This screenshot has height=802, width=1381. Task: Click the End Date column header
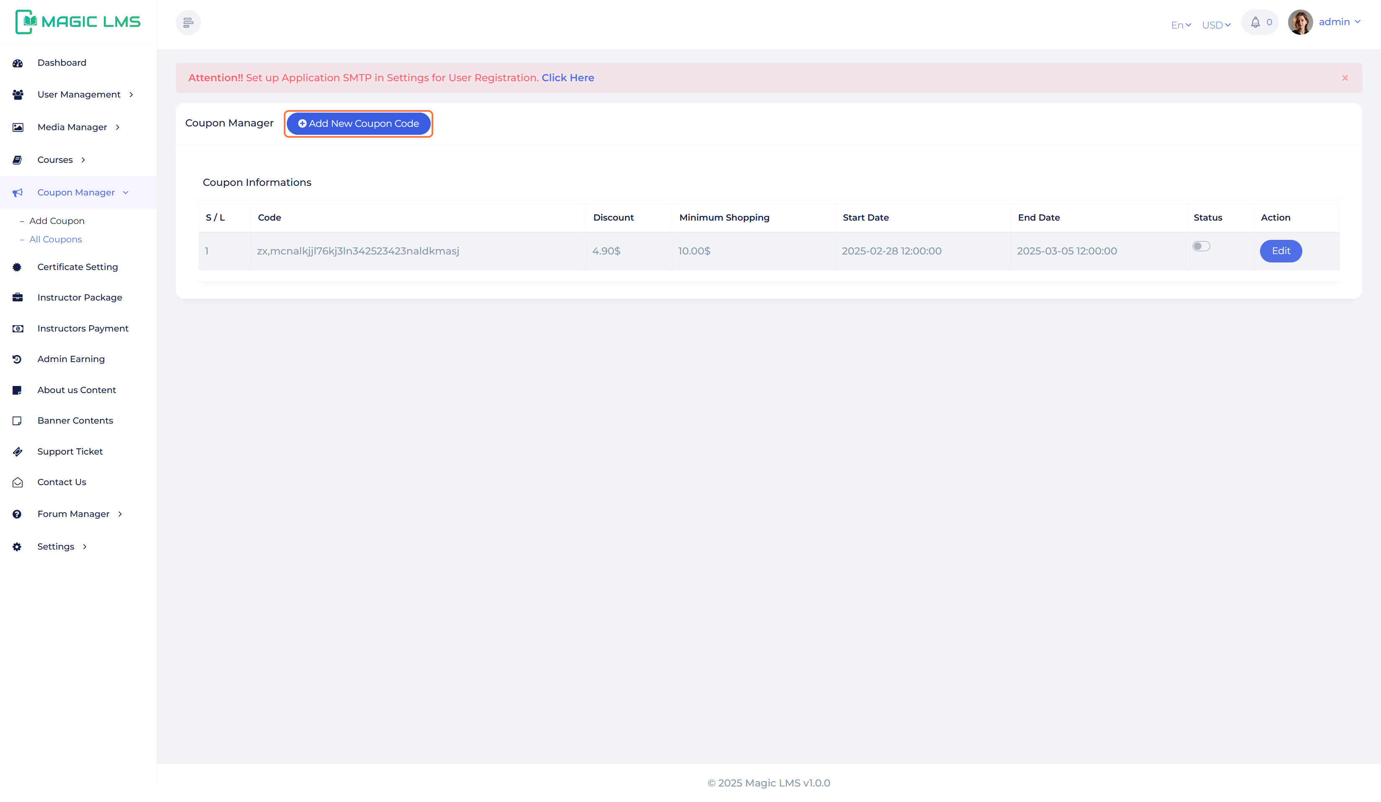(1039, 218)
